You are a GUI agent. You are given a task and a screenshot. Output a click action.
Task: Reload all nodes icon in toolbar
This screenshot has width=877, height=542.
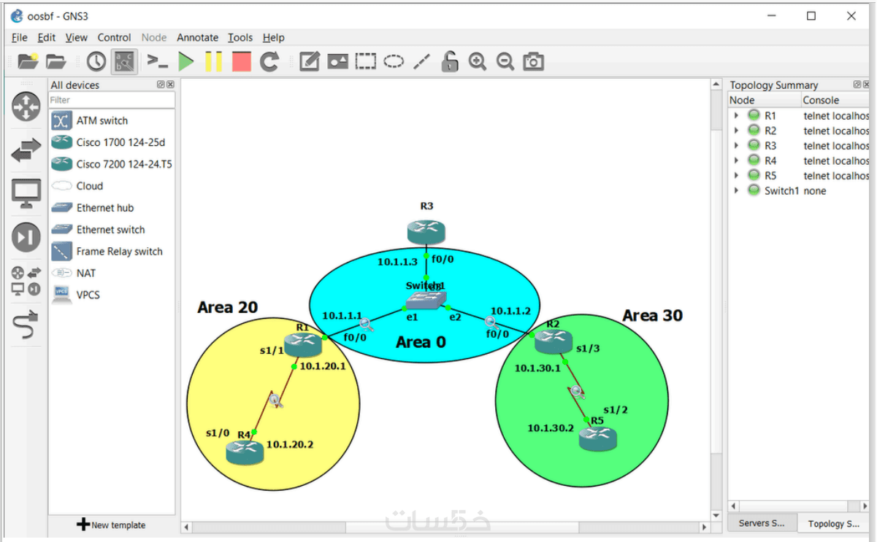click(x=269, y=62)
